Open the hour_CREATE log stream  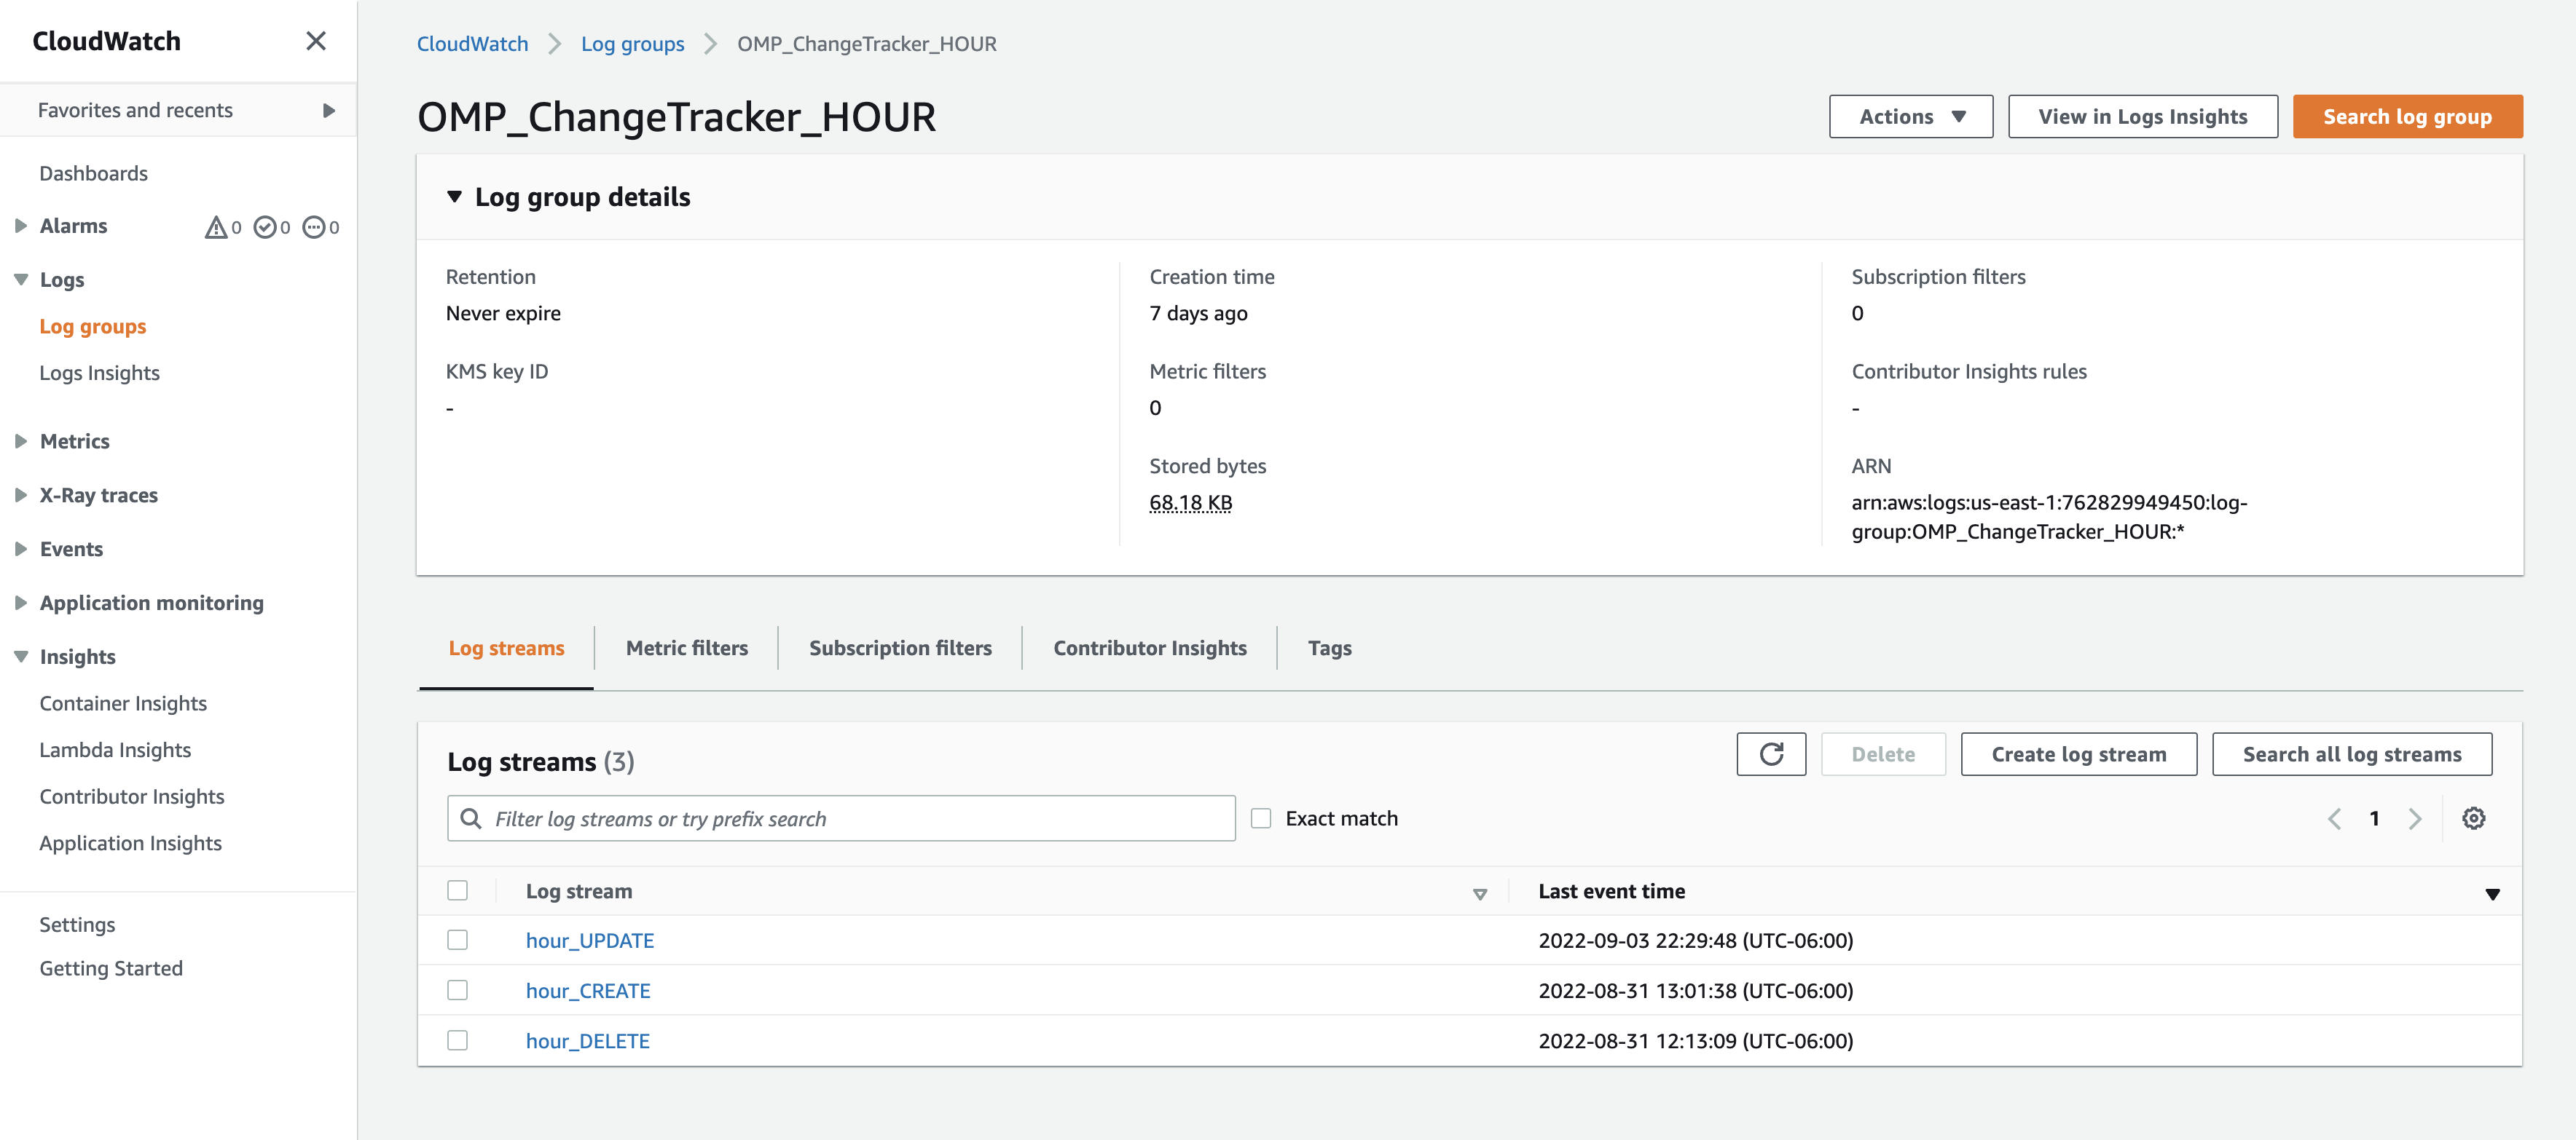588,990
